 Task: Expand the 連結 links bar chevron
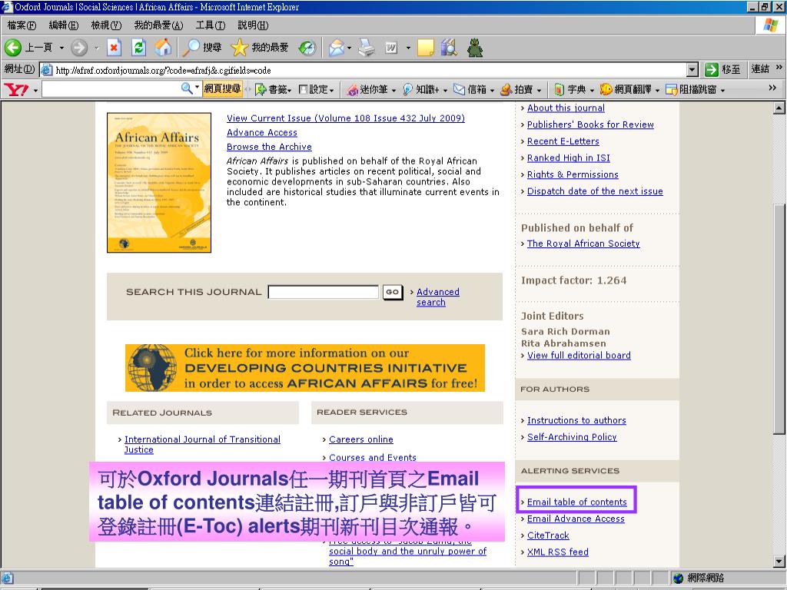779,68
